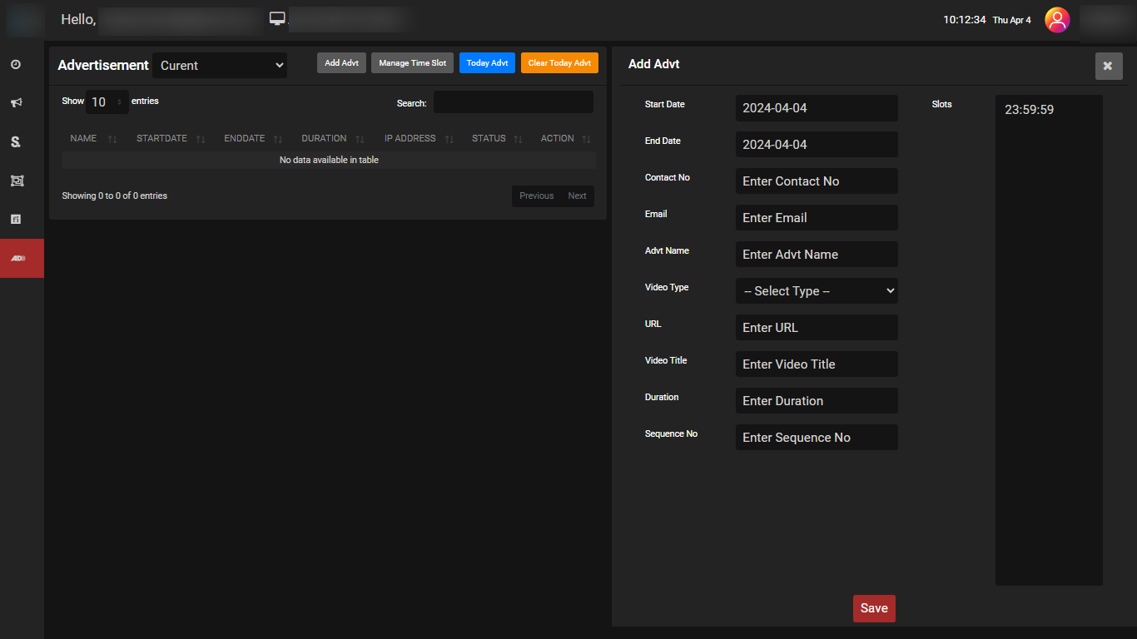Viewport: 1137px width, 639px height.
Task: Change the show entries count stepper
Action: (107, 102)
